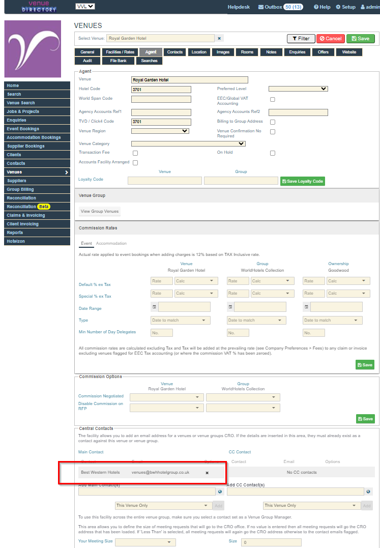Click Add Main Contact(s) input field

(147, 492)
